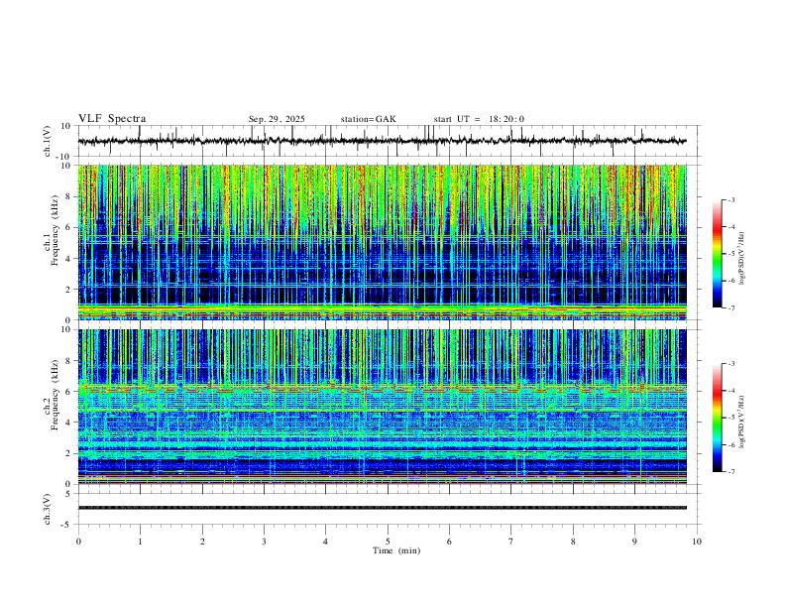Image resolution: width=785 pixels, height=607 pixels.
Task: Click time axis tick label "6"
Action: coord(449,542)
